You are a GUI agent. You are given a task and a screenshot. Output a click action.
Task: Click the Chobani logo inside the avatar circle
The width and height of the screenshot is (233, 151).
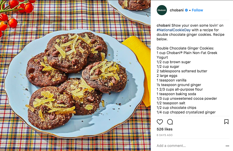(x=162, y=10)
